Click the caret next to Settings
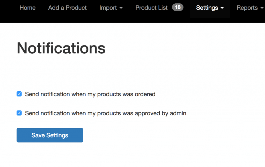Viewport: 265px width, 167px height. [223, 8]
